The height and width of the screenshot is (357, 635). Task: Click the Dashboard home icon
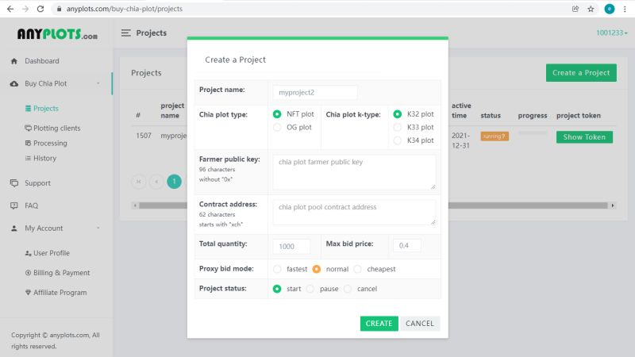[14, 61]
